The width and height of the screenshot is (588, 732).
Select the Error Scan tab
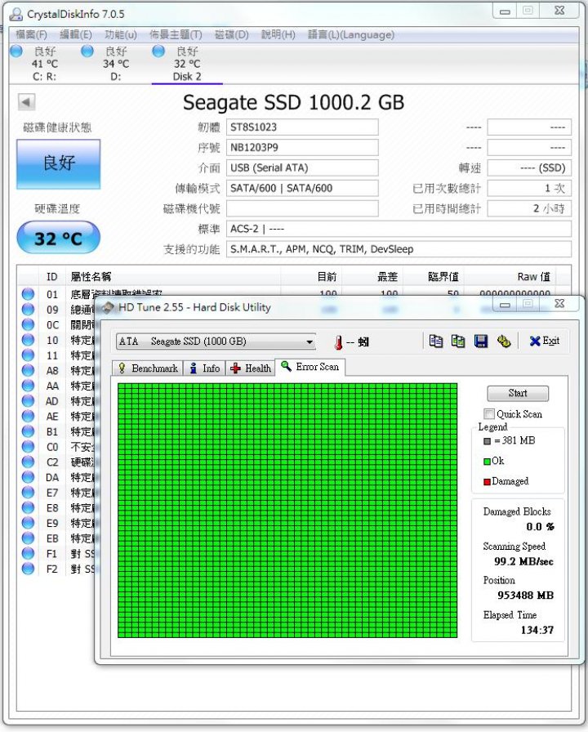coord(310,367)
